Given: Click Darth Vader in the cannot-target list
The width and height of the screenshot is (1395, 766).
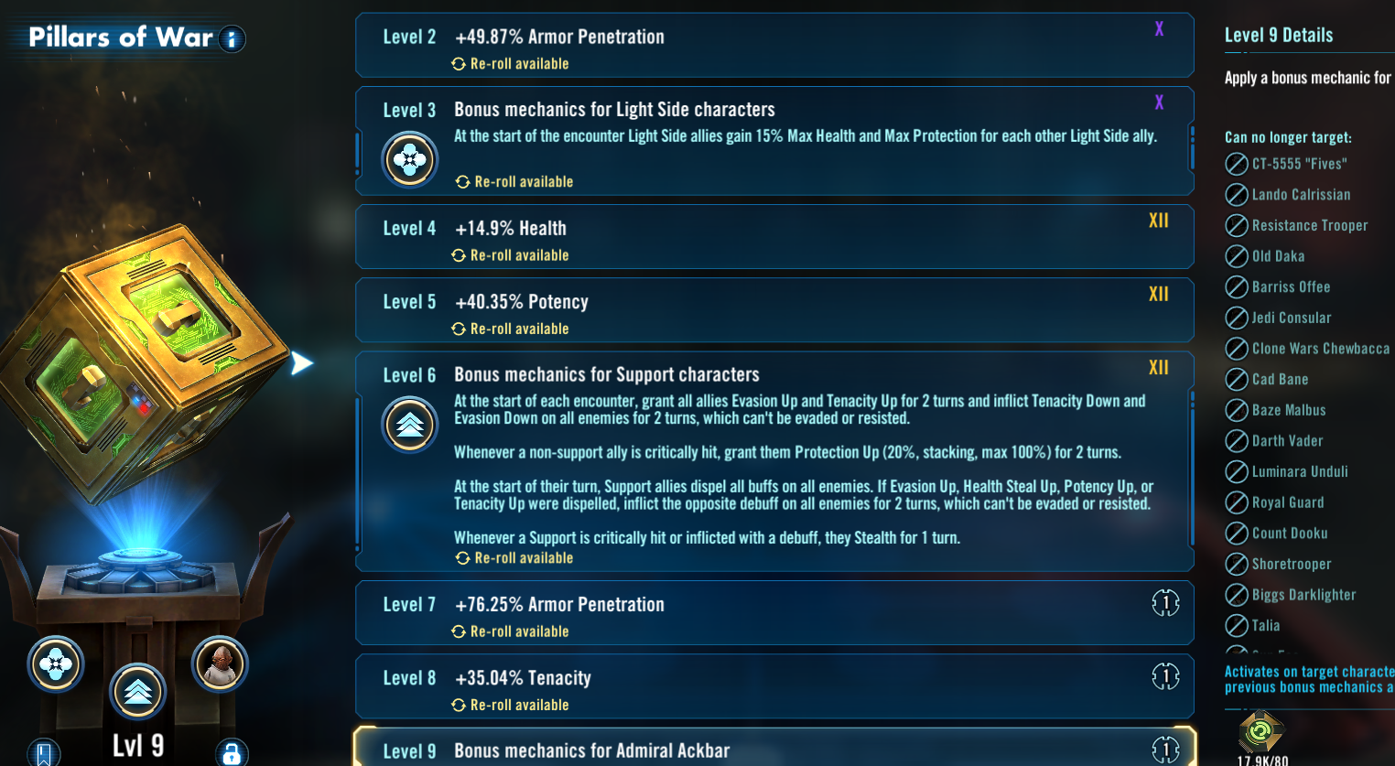Looking at the screenshot, I should (x=1287, y=441).
